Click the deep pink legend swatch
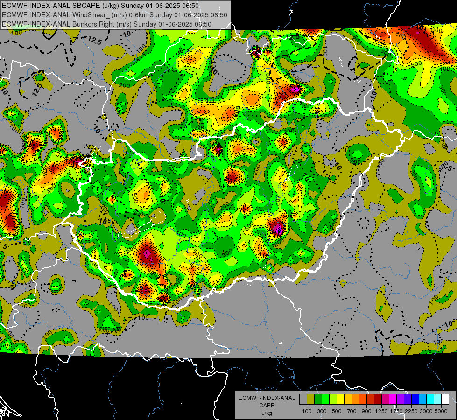This screenshot has width=457, height=420. tap(385, 399)
